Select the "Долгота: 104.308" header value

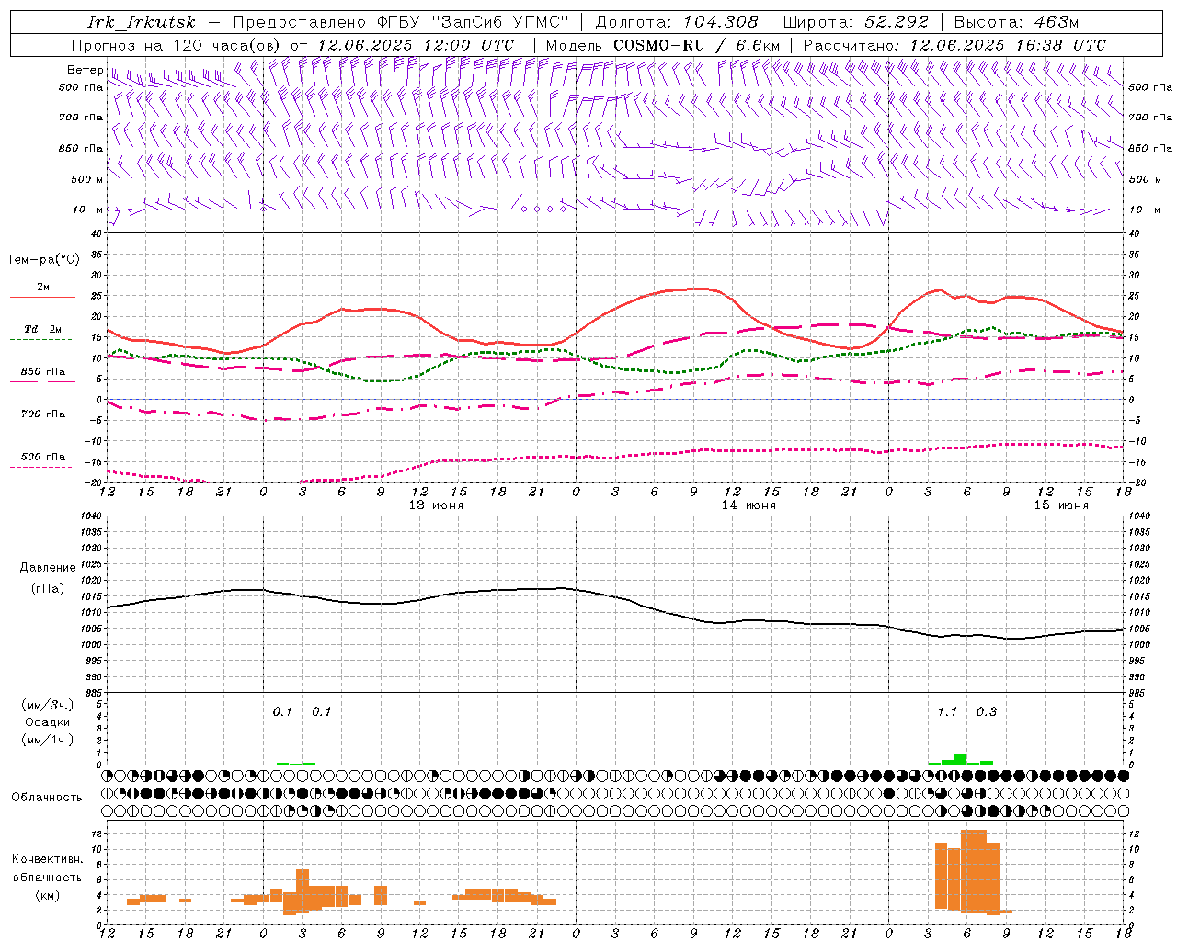tap(677, 22)
